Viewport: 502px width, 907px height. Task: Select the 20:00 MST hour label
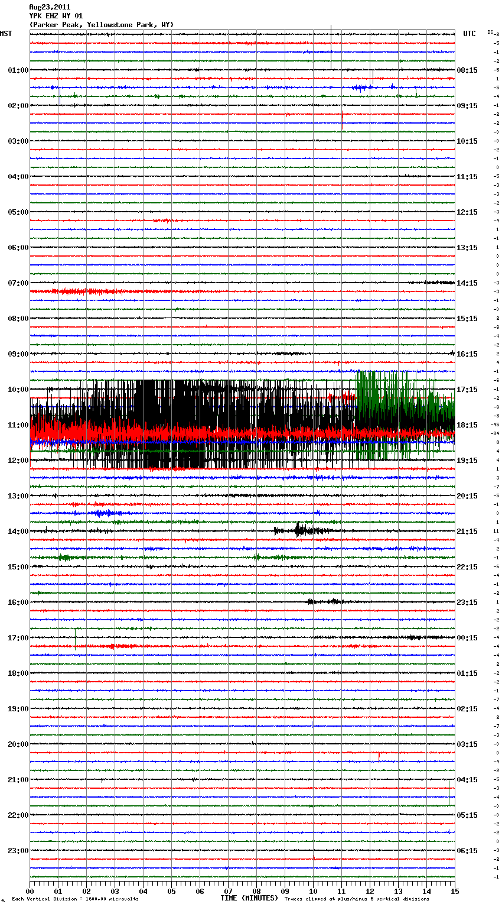click(18, 744)
